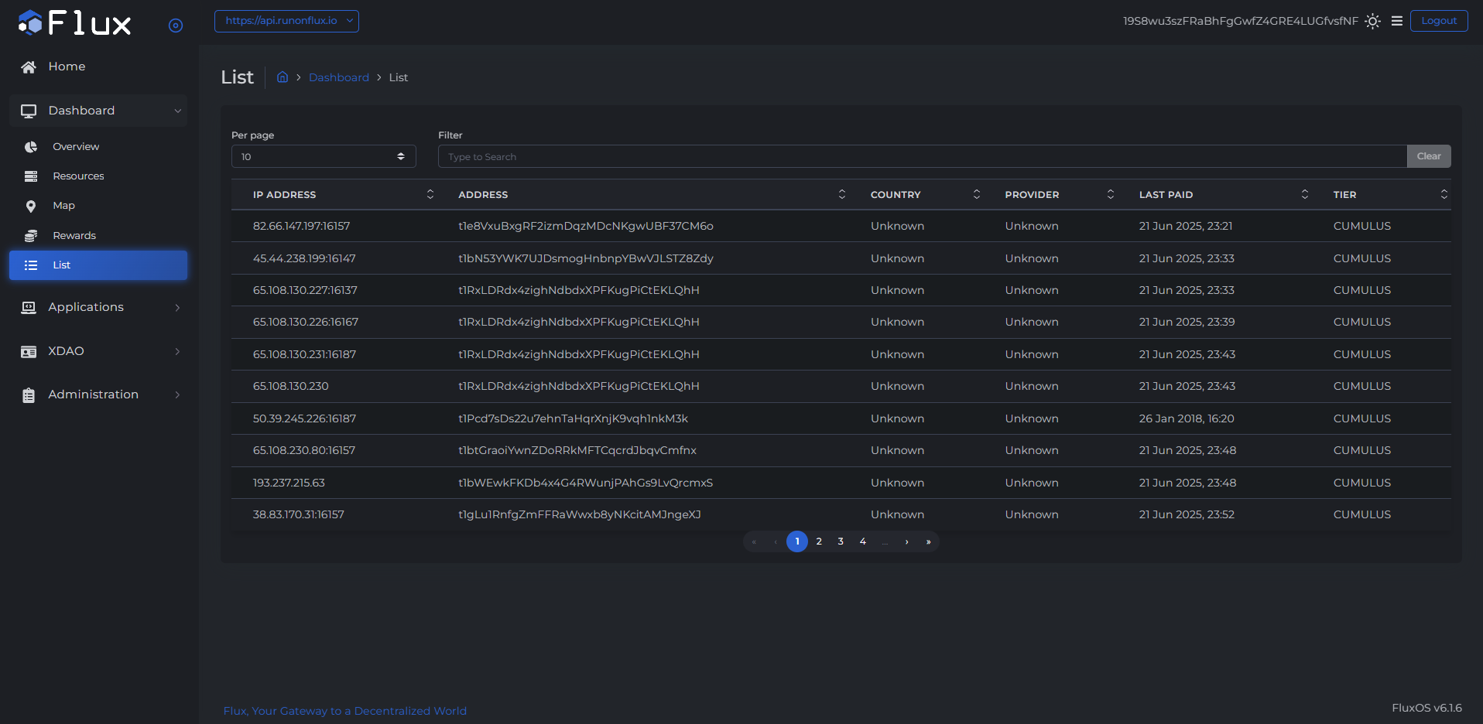
Task: Select List in the Dashboard menu
Action: [x=98, y=265]
